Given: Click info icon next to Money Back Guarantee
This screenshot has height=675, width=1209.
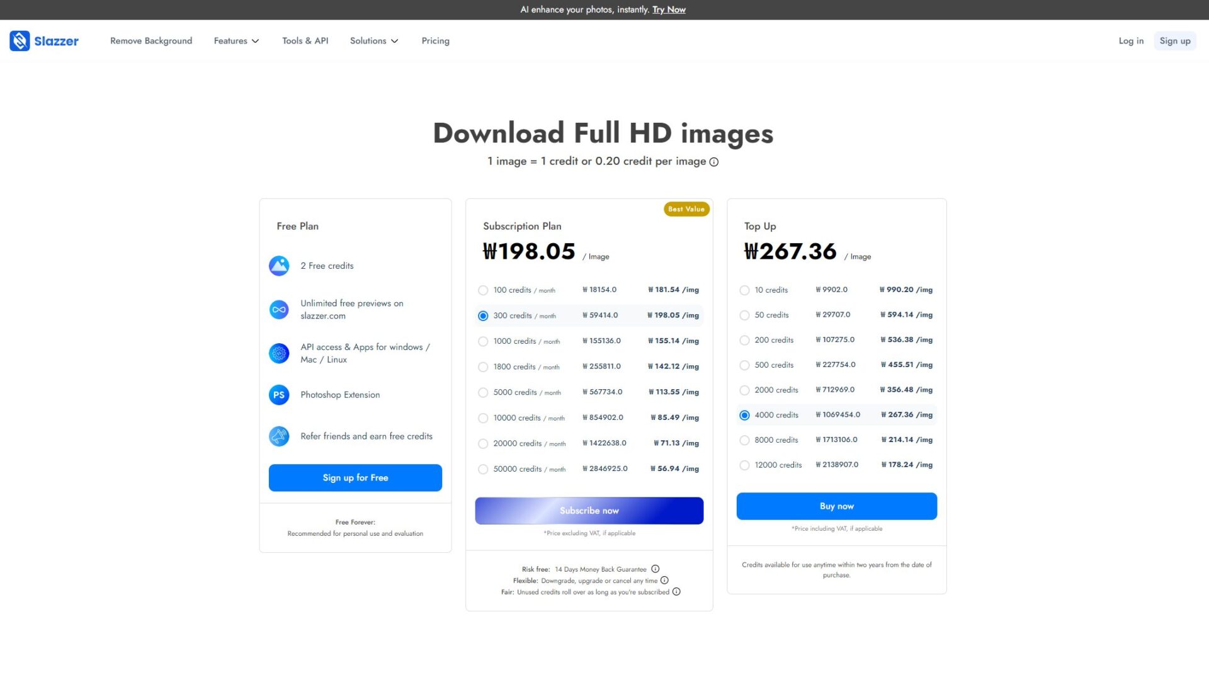Looking at the screenshot, I should click(655, 569).
